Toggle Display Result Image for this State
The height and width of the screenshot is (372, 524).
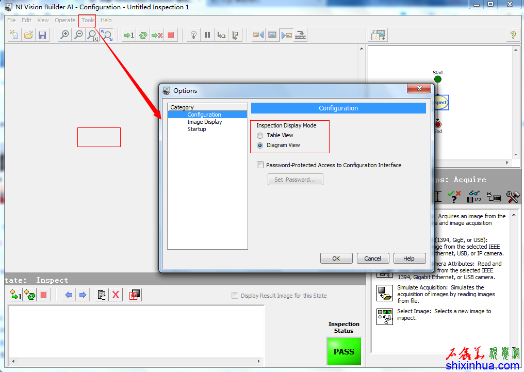click(x=235, y=296)
